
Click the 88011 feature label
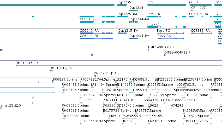coord(87,101)
